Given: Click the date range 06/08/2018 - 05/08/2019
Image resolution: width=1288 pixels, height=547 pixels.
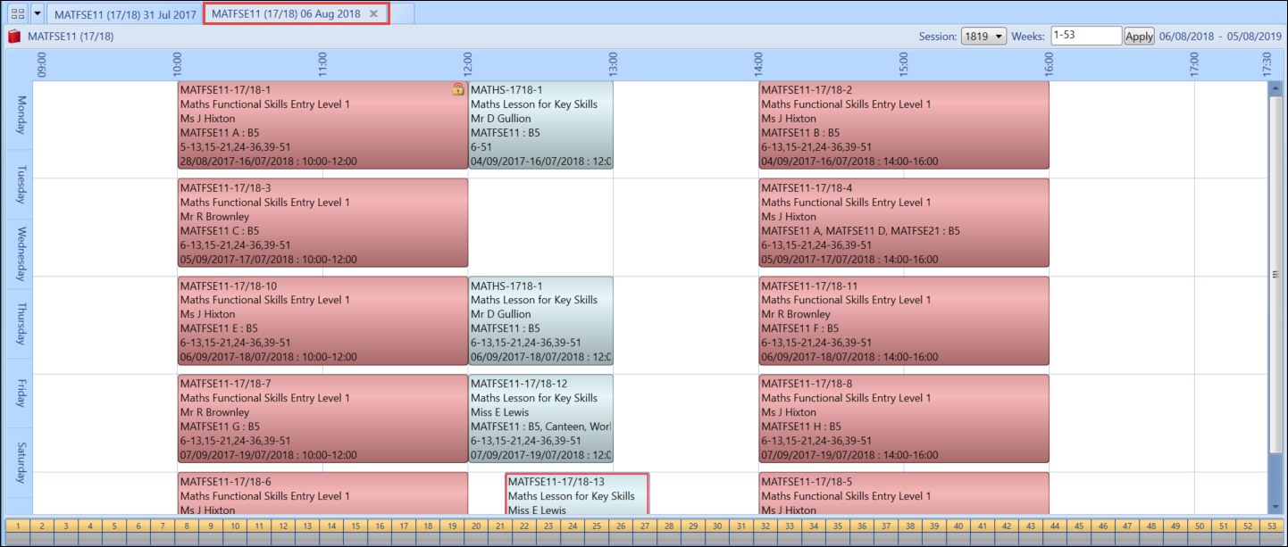Looking at the screenshot, I should 1219,37.
